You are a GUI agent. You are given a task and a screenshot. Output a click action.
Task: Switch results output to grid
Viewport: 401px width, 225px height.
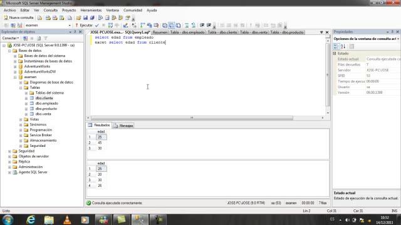(172, 25)
